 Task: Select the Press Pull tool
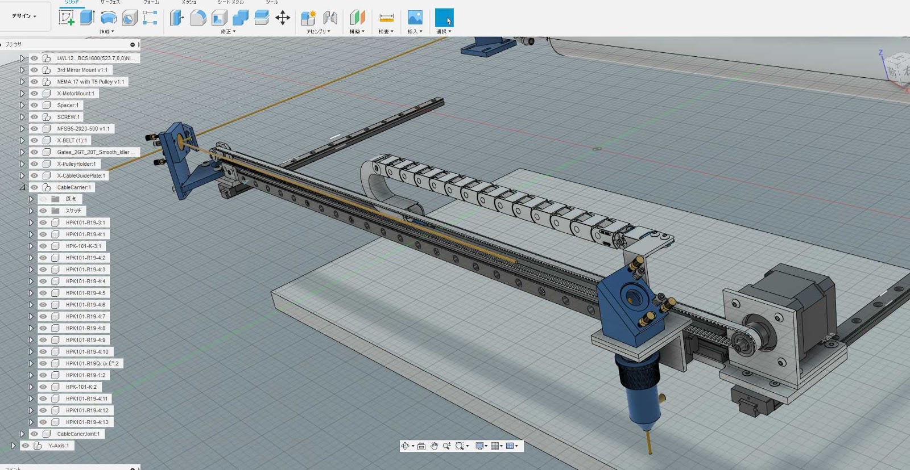pos(177,18)
